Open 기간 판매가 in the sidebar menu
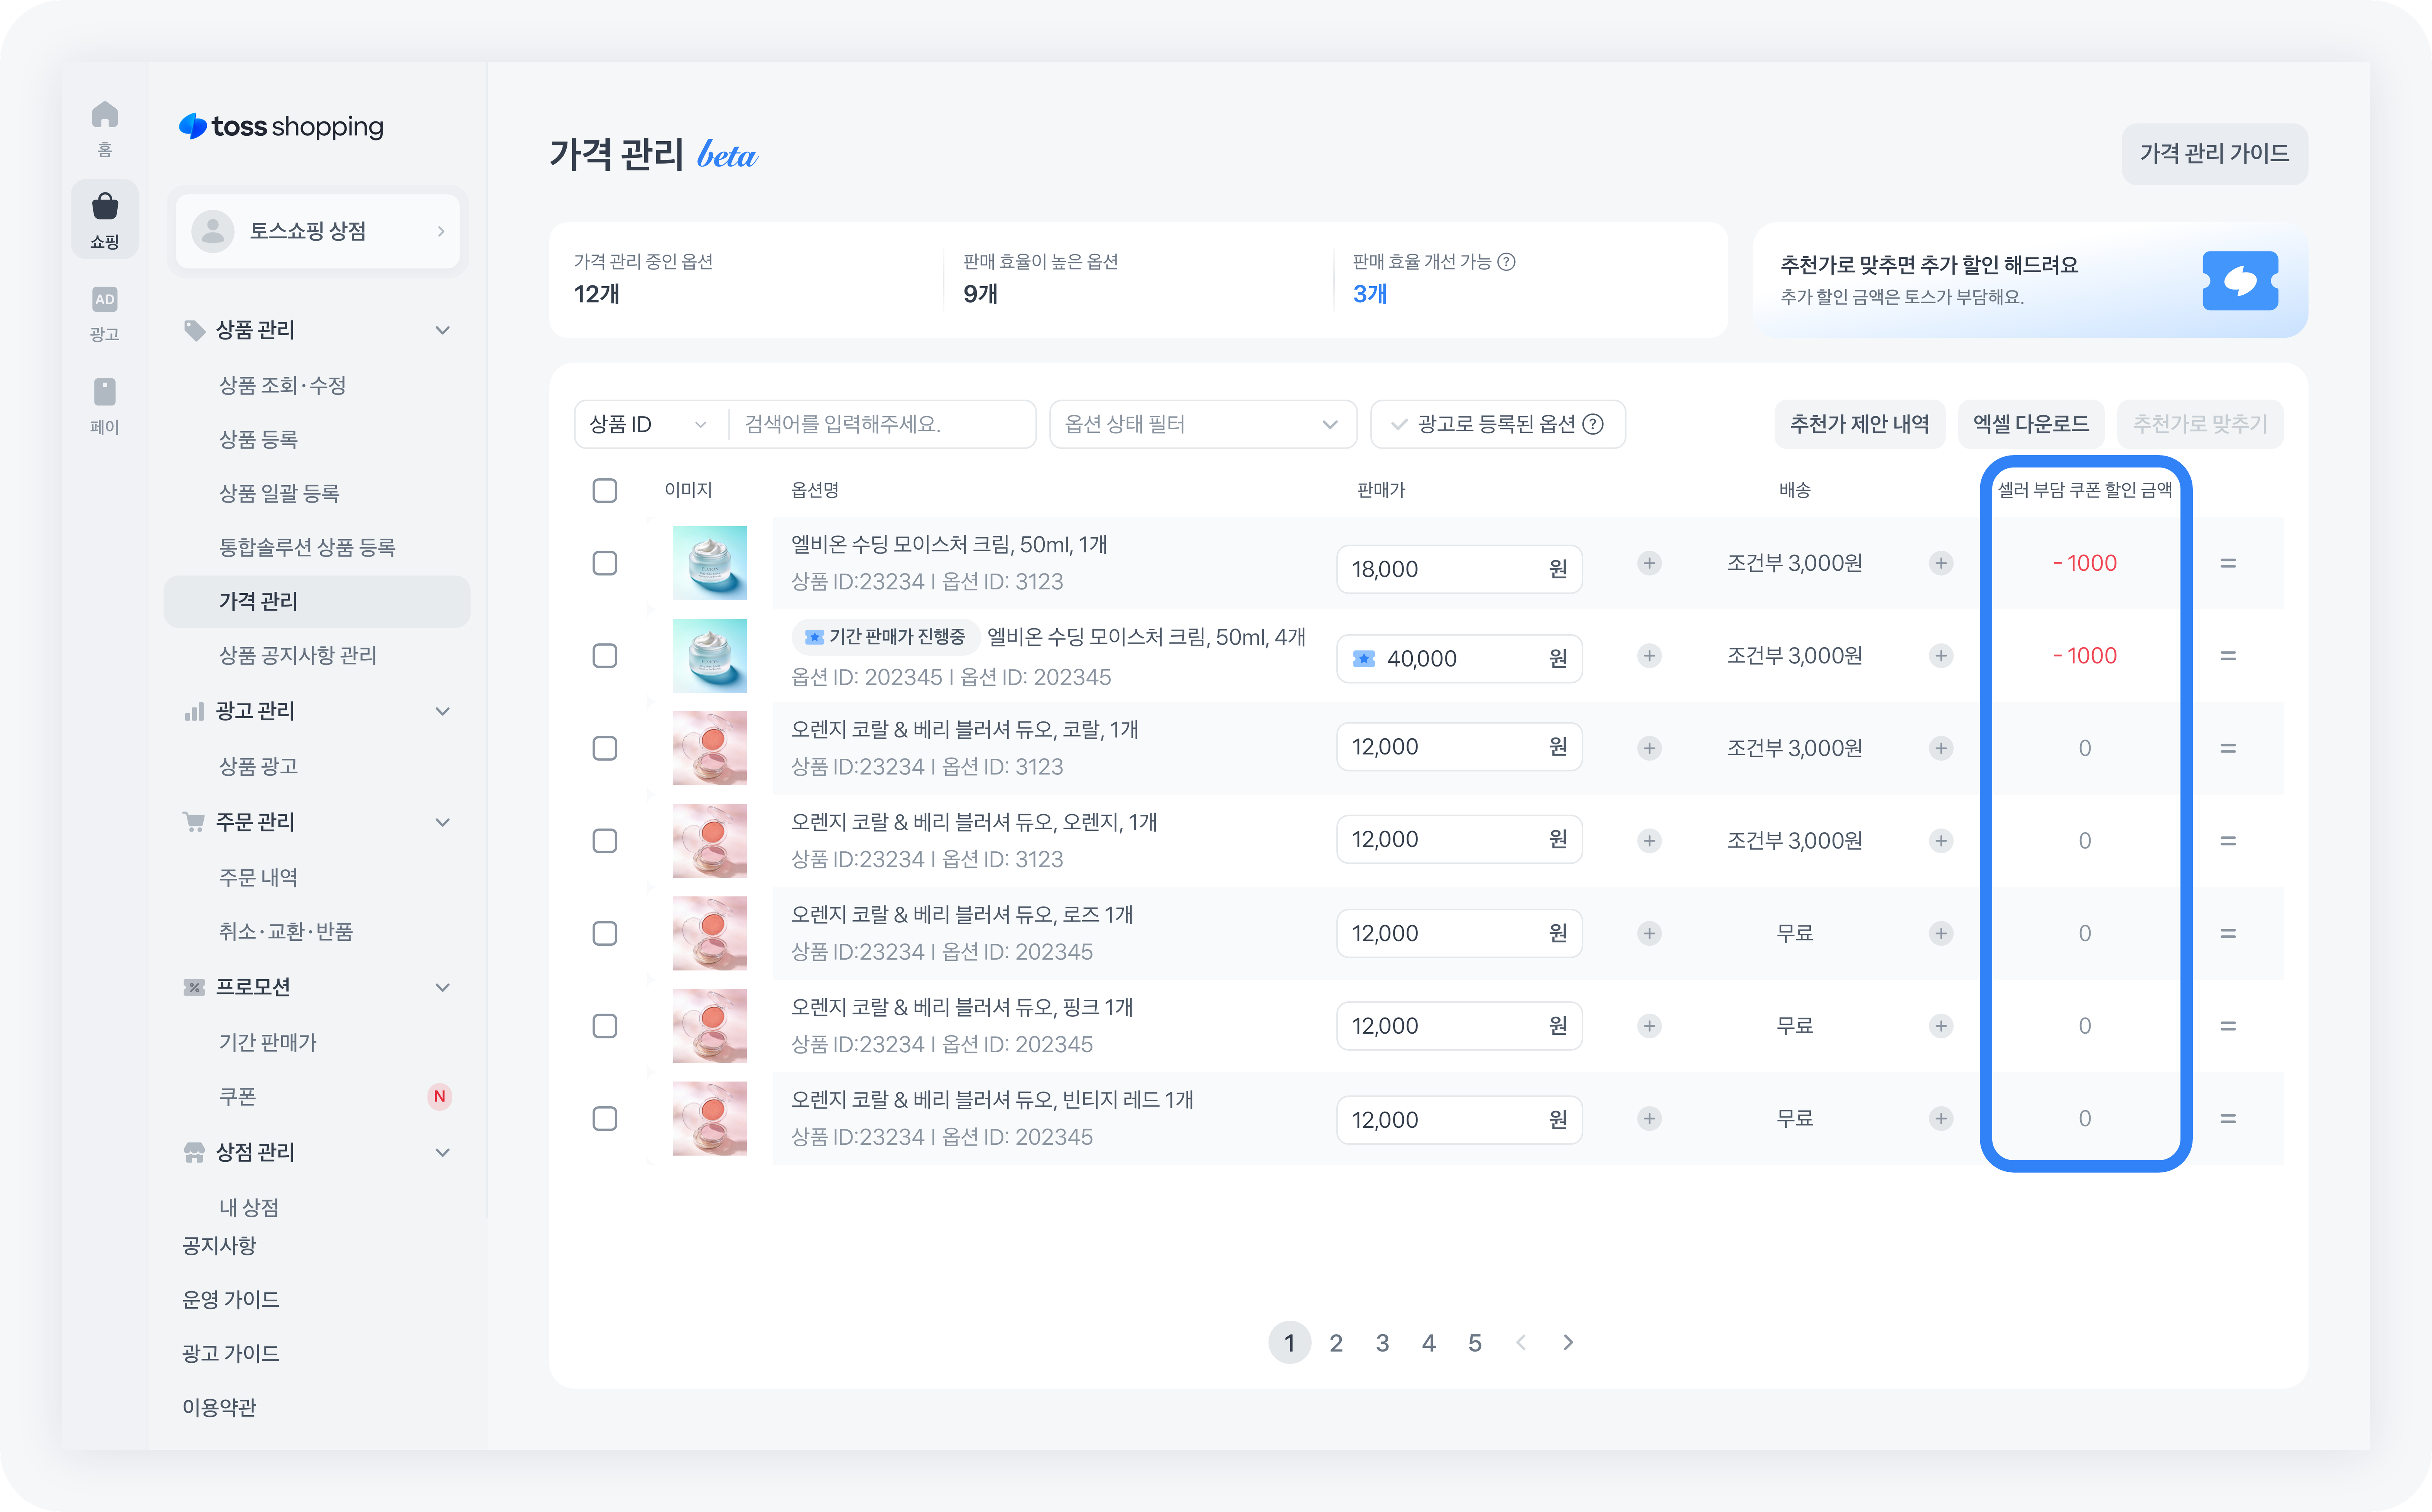This screenshot has height=1512, width=2432. (267, 1042)
